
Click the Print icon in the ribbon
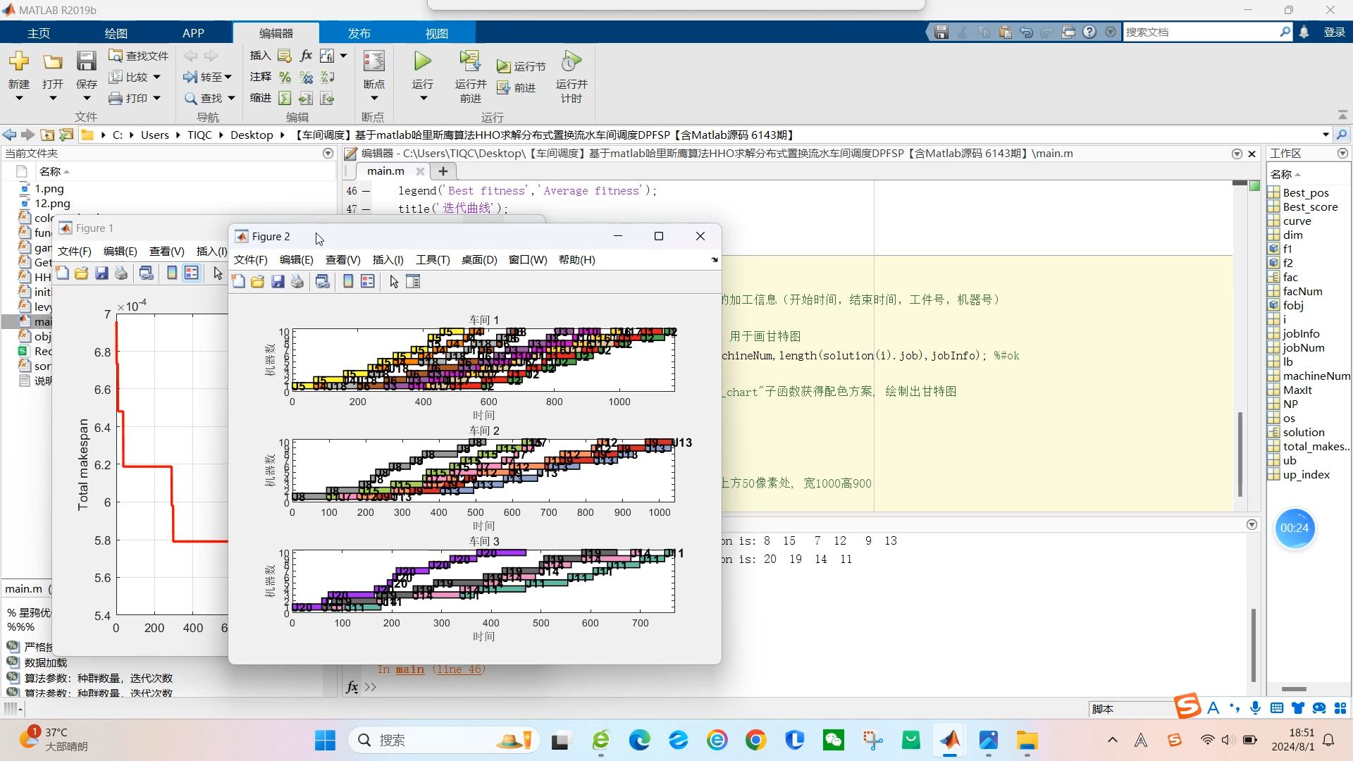point(116,98)
